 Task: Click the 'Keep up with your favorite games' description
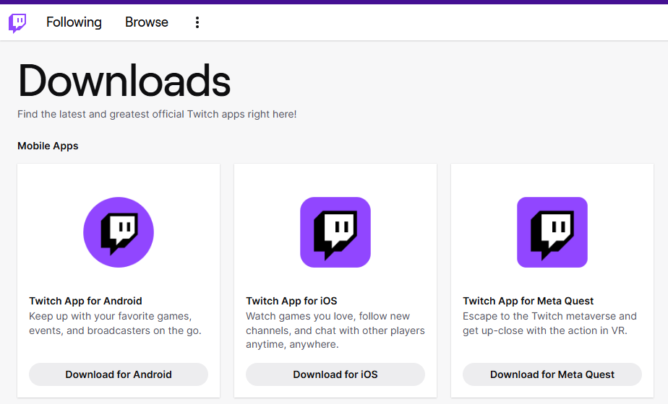[x=115, y=323]
